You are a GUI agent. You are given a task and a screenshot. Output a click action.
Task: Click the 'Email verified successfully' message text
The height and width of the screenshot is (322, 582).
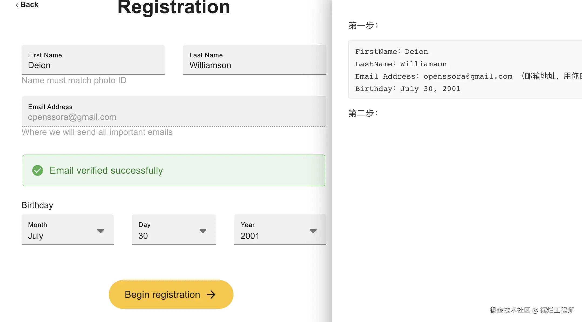106,170
